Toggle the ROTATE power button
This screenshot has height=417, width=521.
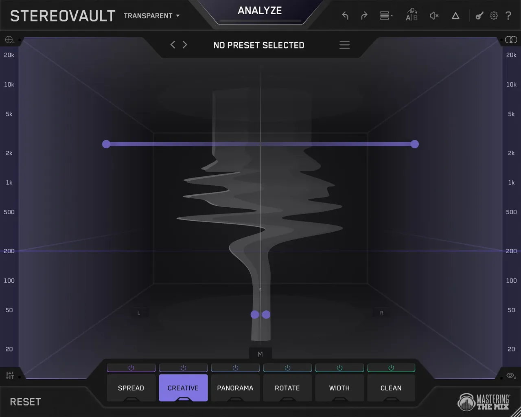coord(287,368)
